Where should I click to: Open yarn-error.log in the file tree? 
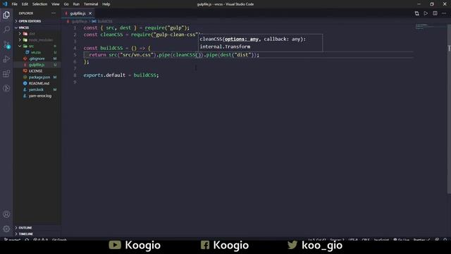coord(40,96)
